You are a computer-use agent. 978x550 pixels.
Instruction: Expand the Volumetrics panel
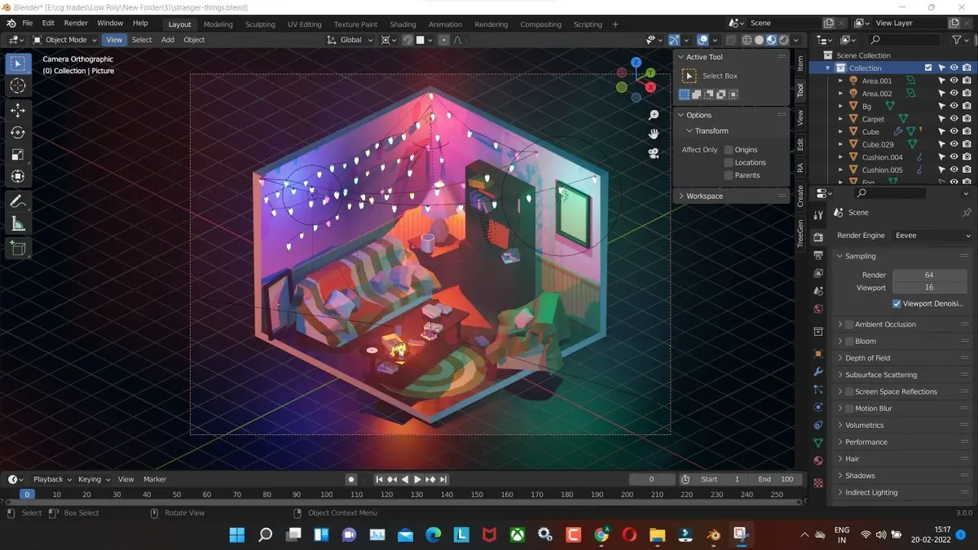tap(903, 425)
